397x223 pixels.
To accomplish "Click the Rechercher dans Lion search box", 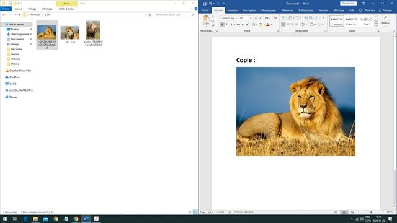I will (175, 15).
